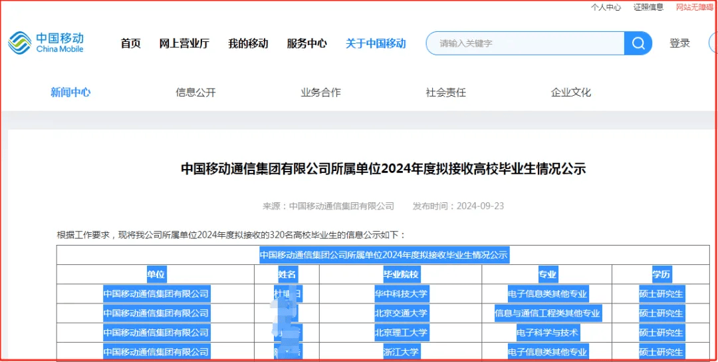Click the article title about 2024年度拟接收高校毕业生

point(384,169)
